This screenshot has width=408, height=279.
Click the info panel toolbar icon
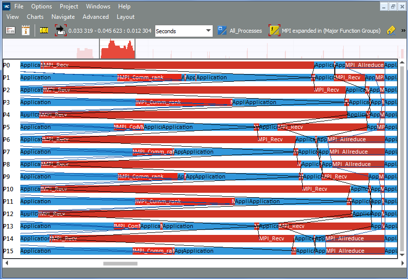coord(26,30)
